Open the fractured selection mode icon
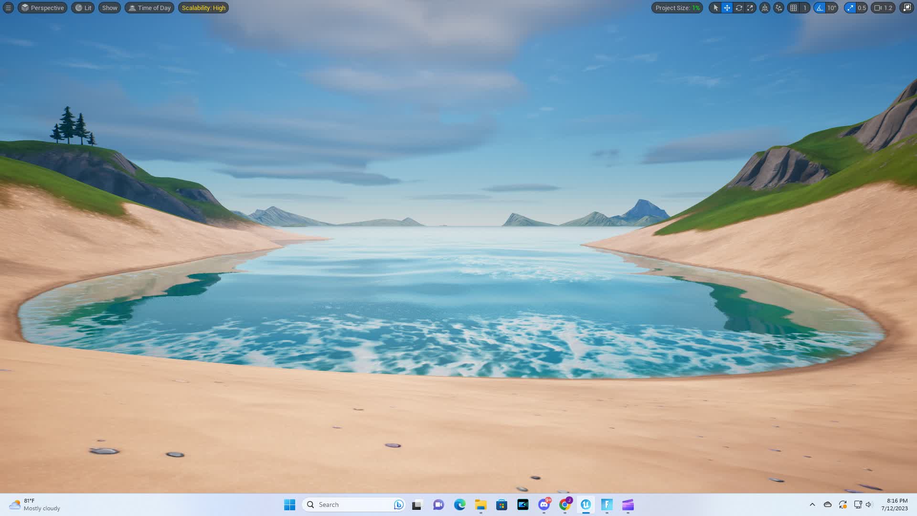Viewport: 917px width, 516px height. click(778, 8)
